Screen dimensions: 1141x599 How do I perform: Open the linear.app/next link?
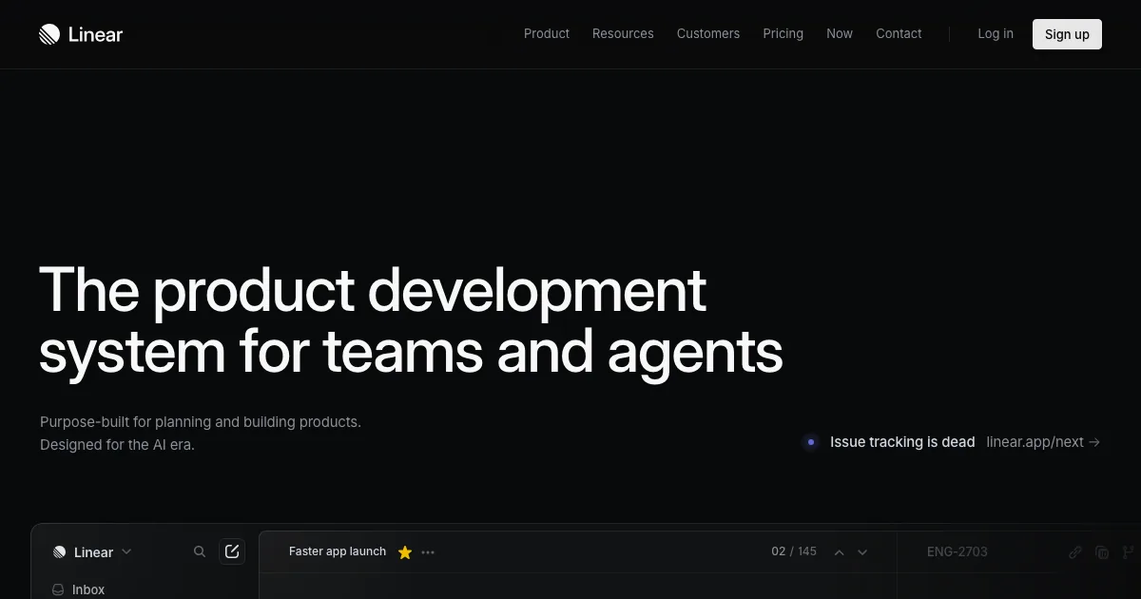[x=1043, y=442]
